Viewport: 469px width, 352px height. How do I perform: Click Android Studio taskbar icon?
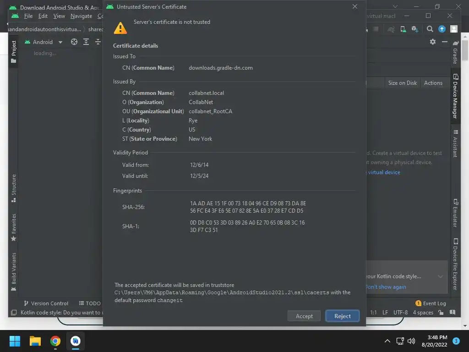tap(76, 341)
